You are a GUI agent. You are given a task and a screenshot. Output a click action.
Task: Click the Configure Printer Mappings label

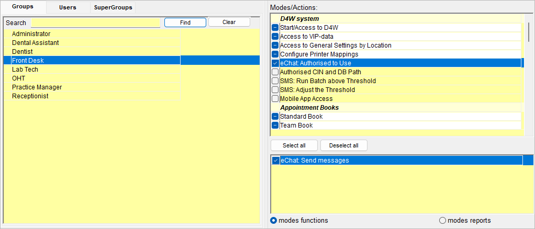(x=319, y=54)
